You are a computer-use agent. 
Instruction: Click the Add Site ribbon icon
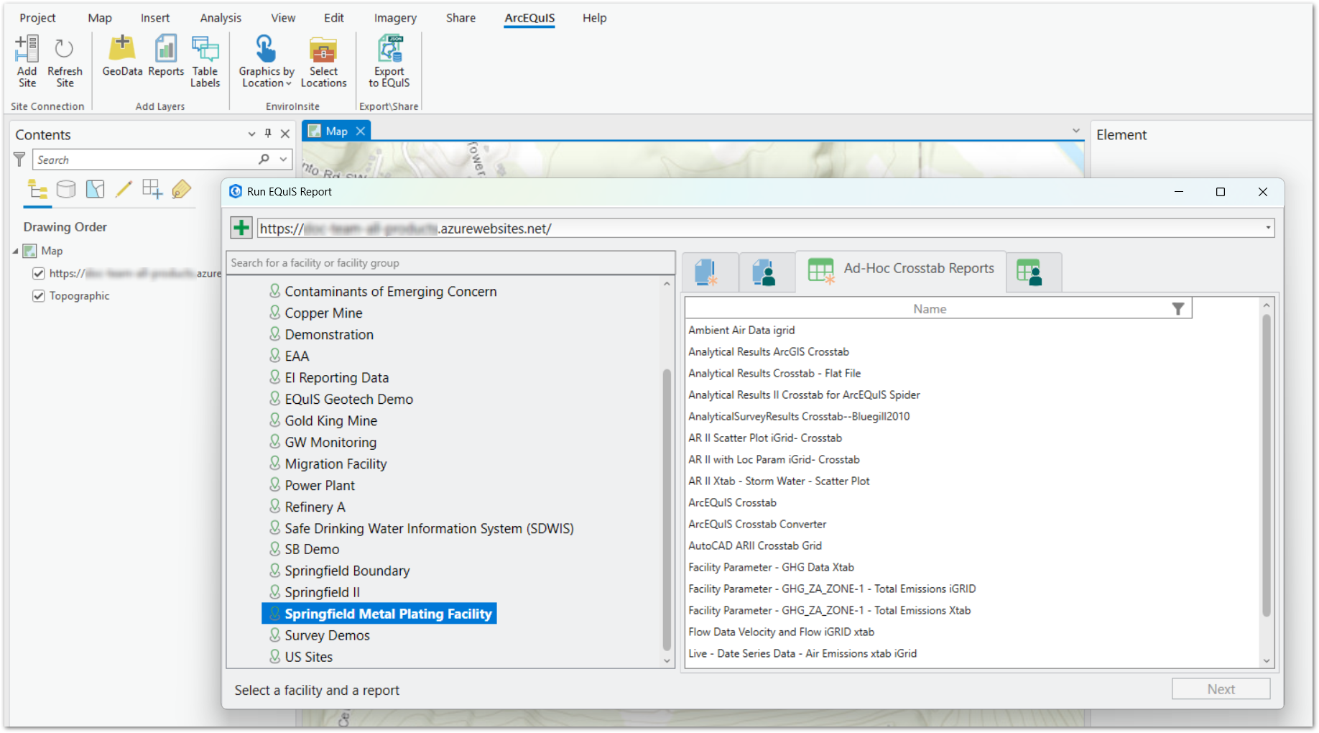[x=27, y=61]
